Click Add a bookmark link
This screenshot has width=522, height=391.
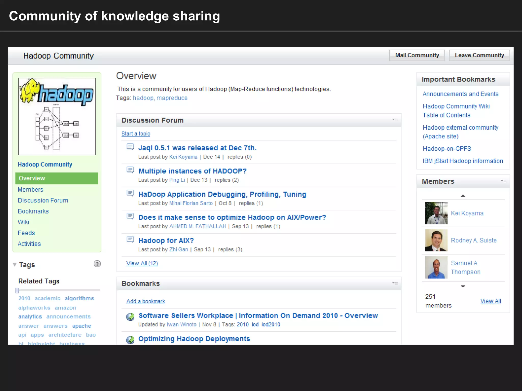[146, 301]
